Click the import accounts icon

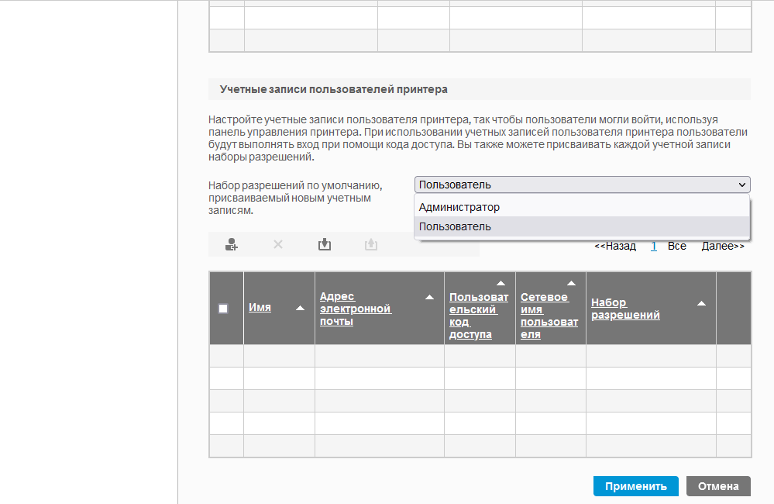[325, 244]
